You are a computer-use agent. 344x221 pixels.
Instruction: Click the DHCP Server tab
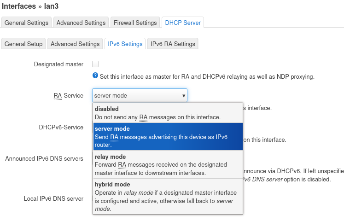pyautogui.click(x=183, y=23)
